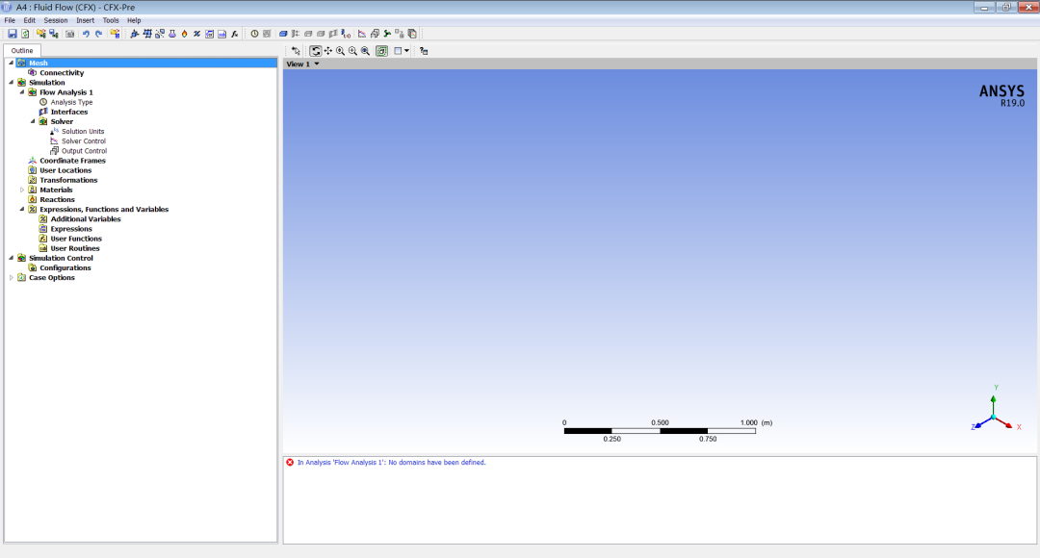Click the fx user function icon
Screen dimensions: 1040x558
235,34
